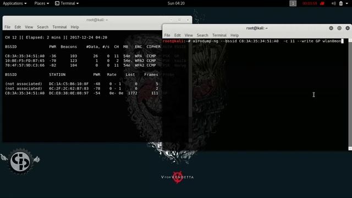352x198 pixels.
Task: Click the front terminal vertical scrollbar
Action: (350, 94)
